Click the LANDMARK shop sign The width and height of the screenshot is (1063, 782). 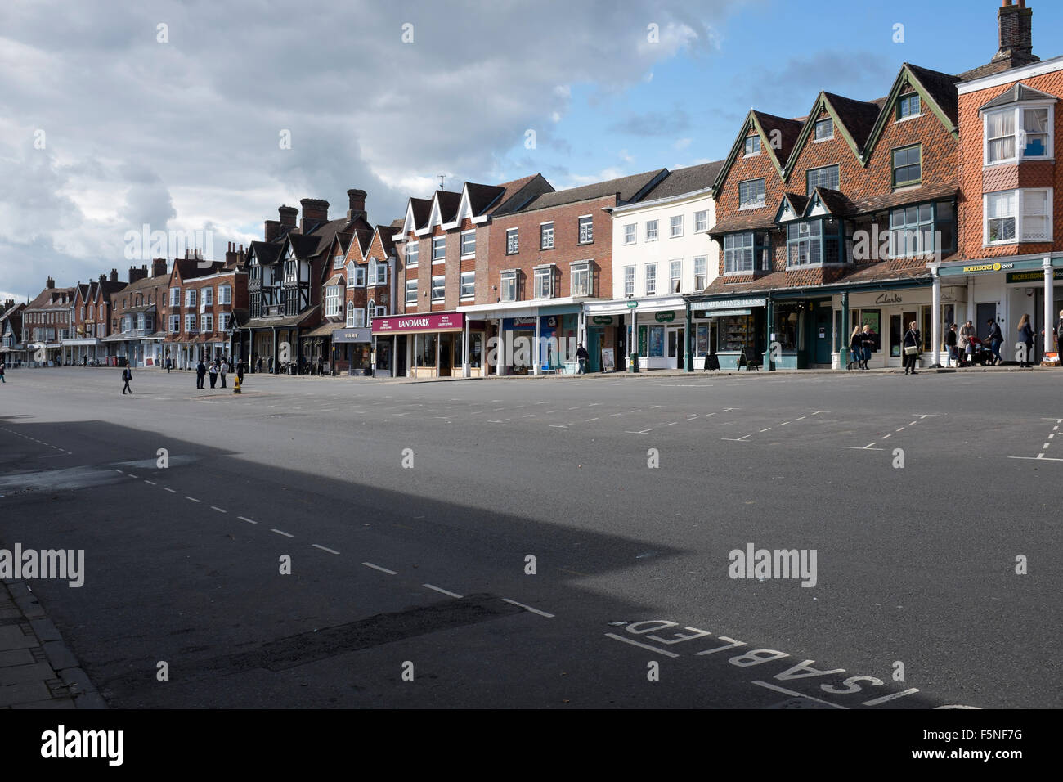(x=418, y=323)
